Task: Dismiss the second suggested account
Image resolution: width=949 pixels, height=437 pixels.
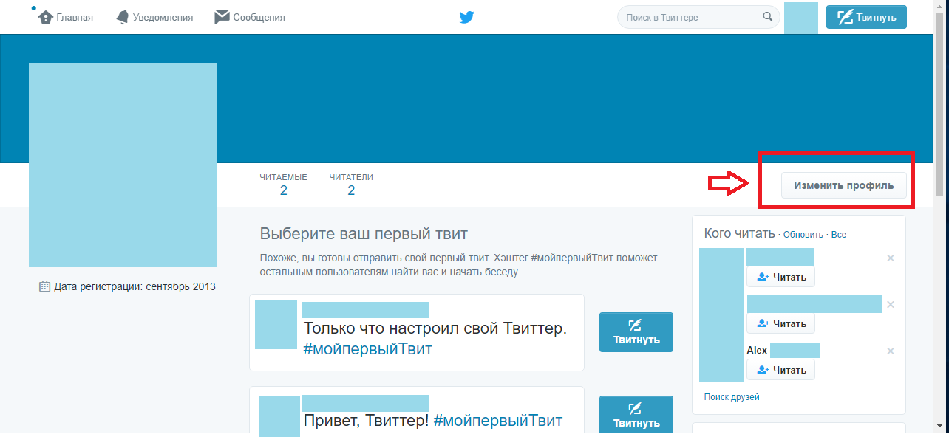Action: pyautogui.click(x=891, y=304)
